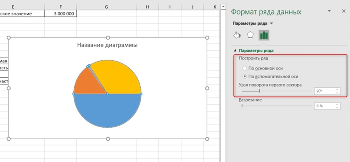Select the blue pie chart sector
Screen dimensions: 350x162
tap(108, 111)
